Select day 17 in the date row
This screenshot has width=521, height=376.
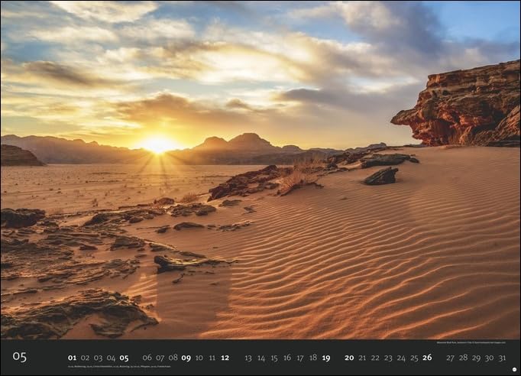(300, 358)
